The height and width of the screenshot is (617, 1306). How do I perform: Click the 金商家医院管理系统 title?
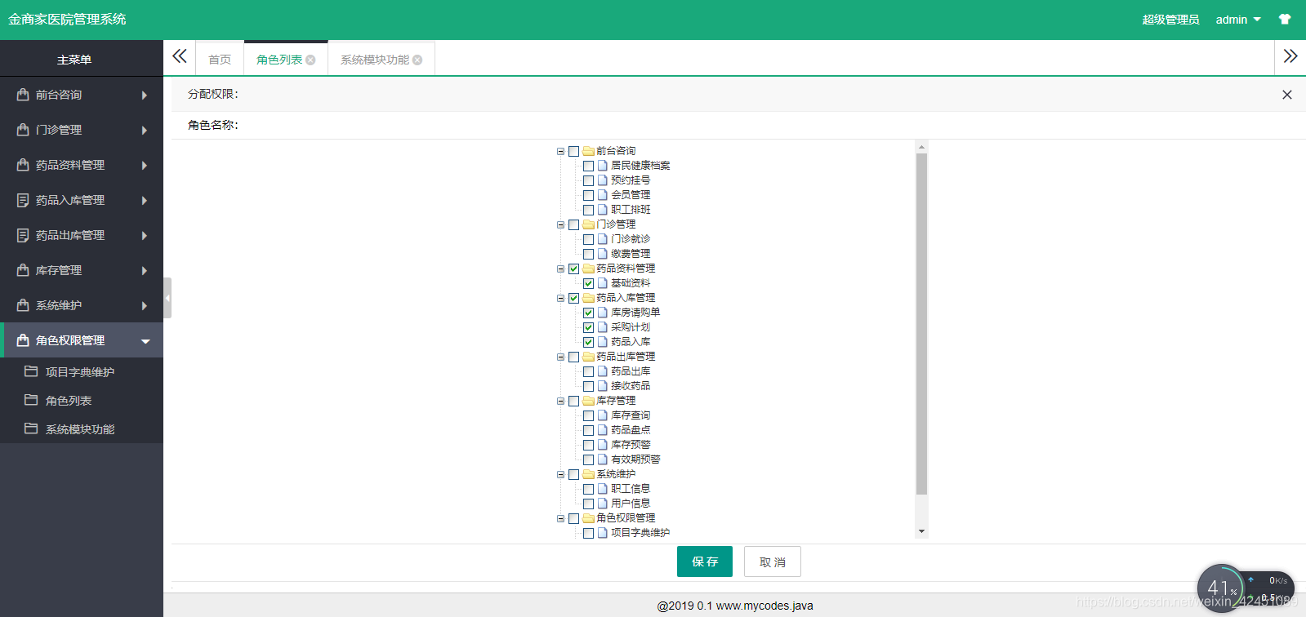pos(67,19)
